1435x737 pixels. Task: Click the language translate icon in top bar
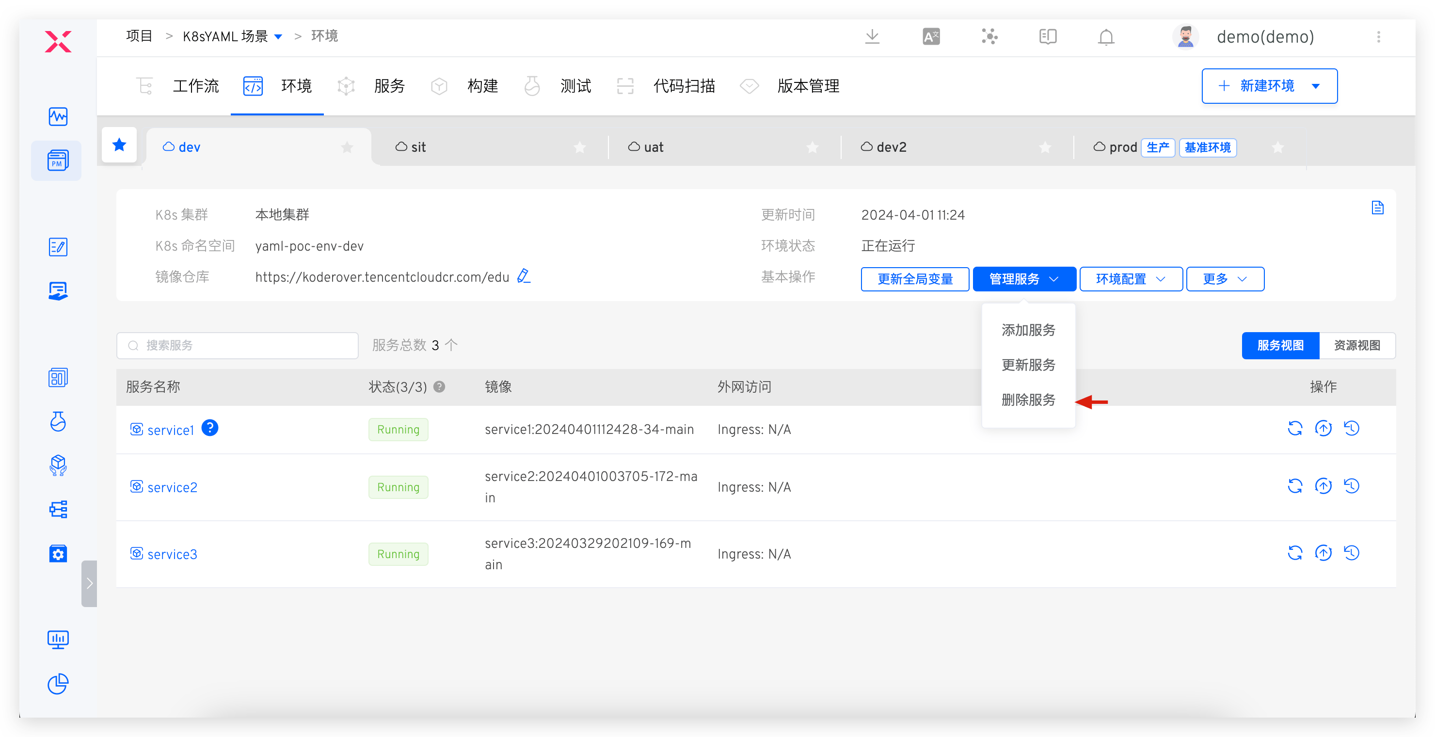pos(930,37)
